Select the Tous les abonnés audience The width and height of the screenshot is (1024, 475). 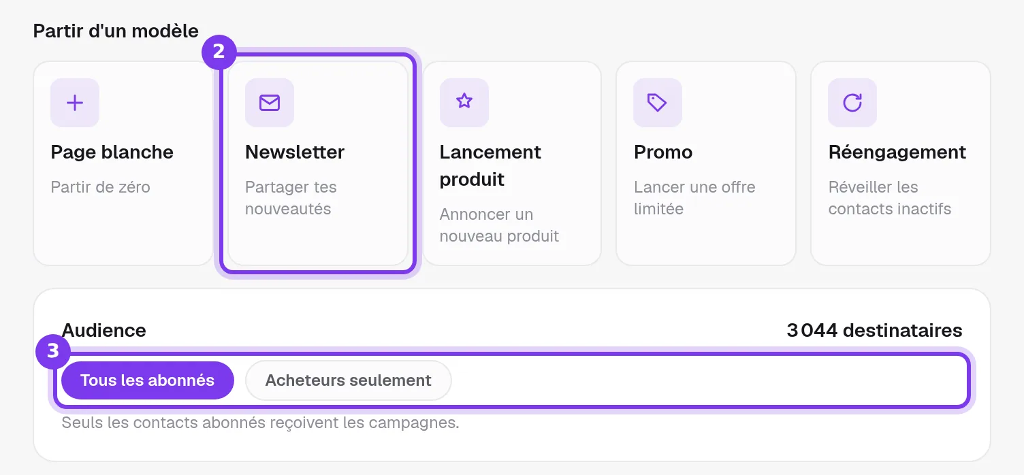(148, 380)
